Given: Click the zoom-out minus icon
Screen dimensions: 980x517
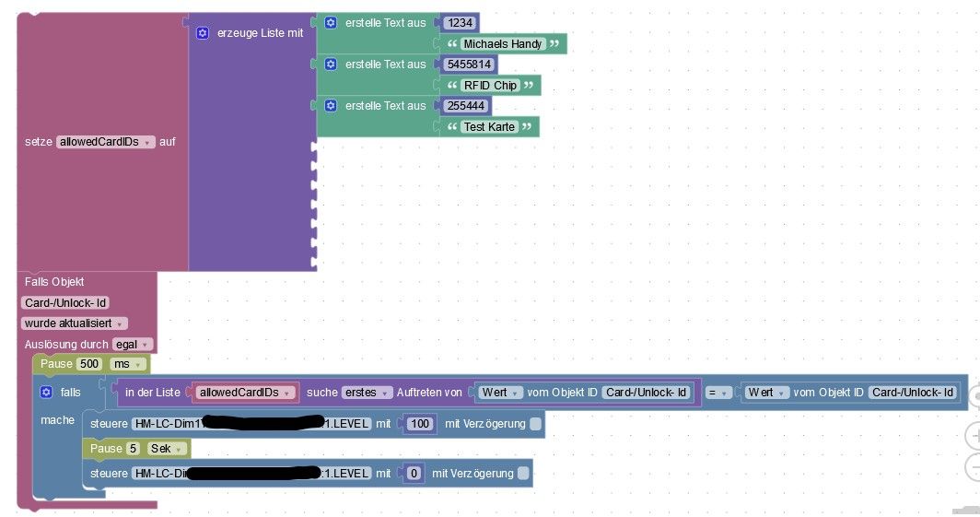Looking at the screenshot, I should pyautogui.click(x=974, y=467).
